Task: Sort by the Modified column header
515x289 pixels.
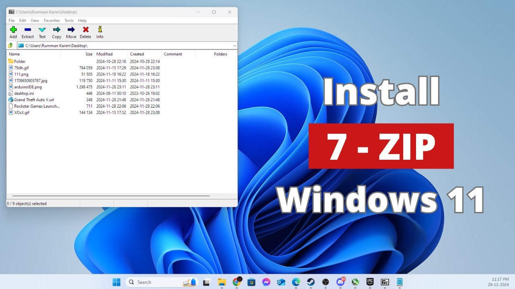Action: coord(111,54)
